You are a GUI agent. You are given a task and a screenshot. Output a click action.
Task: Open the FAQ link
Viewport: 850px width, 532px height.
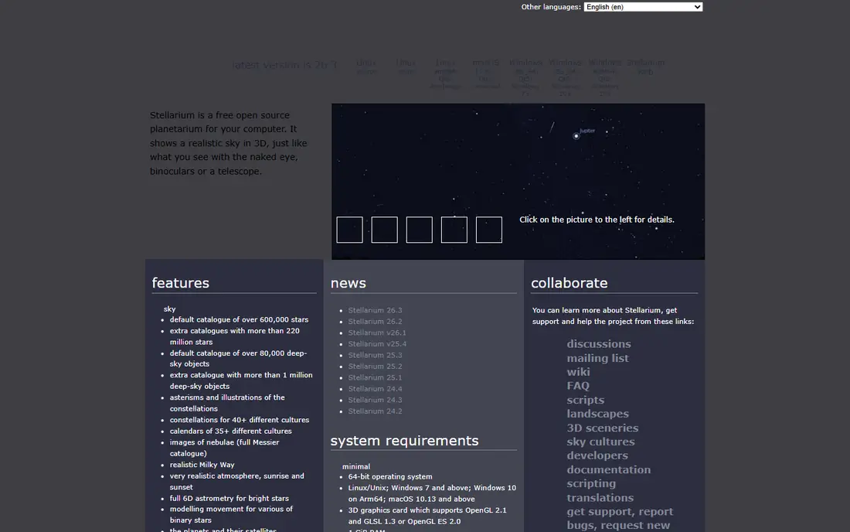coord(578,386)
